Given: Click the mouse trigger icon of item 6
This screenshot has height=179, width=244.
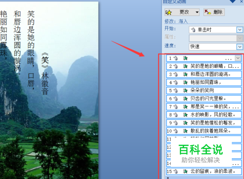Looking at the screenshot, I should click(x=176, y=99).
